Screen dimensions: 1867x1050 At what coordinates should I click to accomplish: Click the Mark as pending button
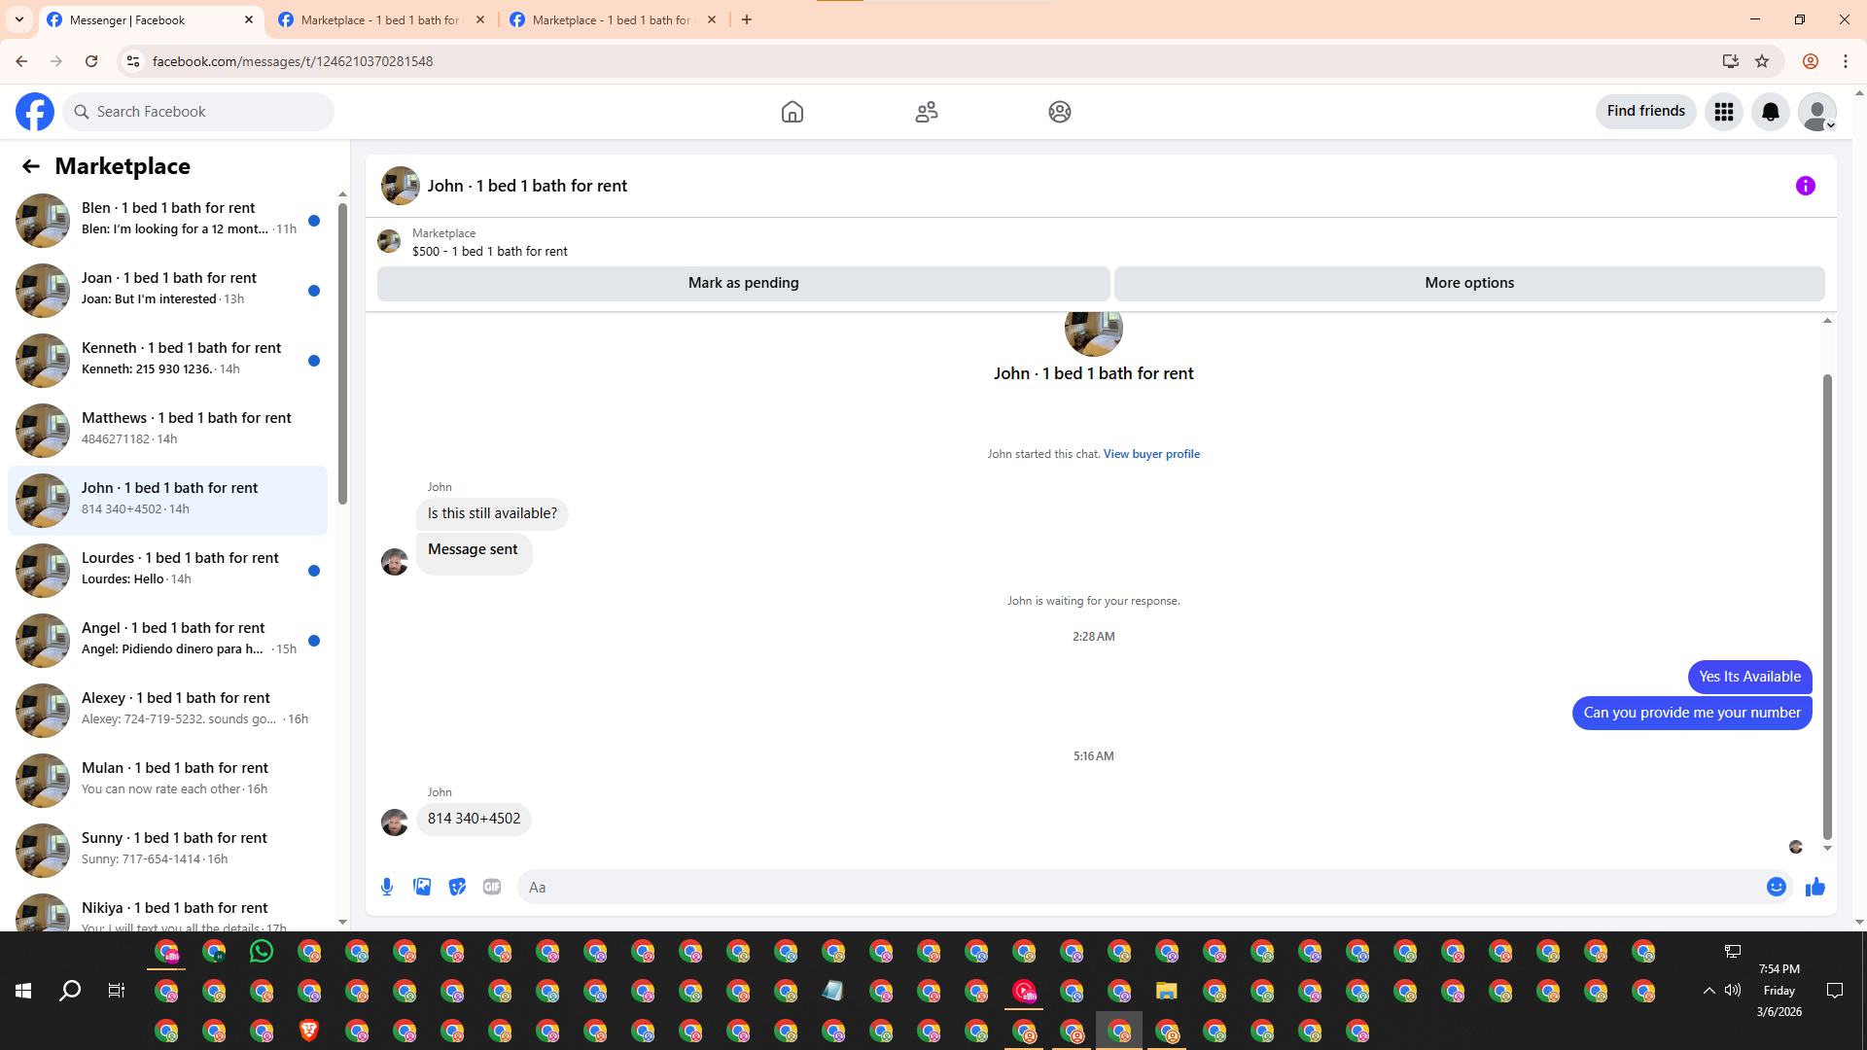[743, 283]
